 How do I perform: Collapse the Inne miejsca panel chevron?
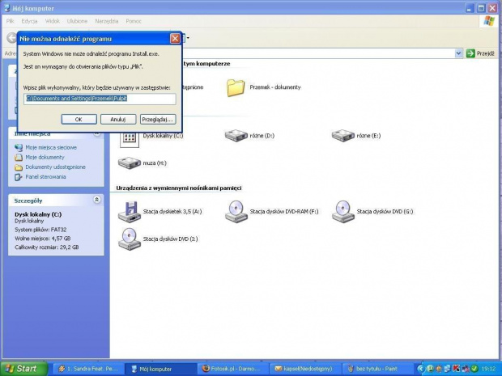pyautogui.click(x=96, y=133)
